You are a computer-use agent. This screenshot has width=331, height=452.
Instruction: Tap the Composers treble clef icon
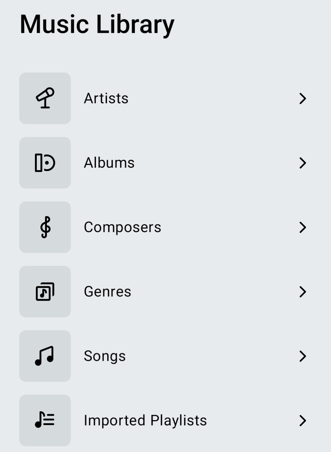point(45,227)
